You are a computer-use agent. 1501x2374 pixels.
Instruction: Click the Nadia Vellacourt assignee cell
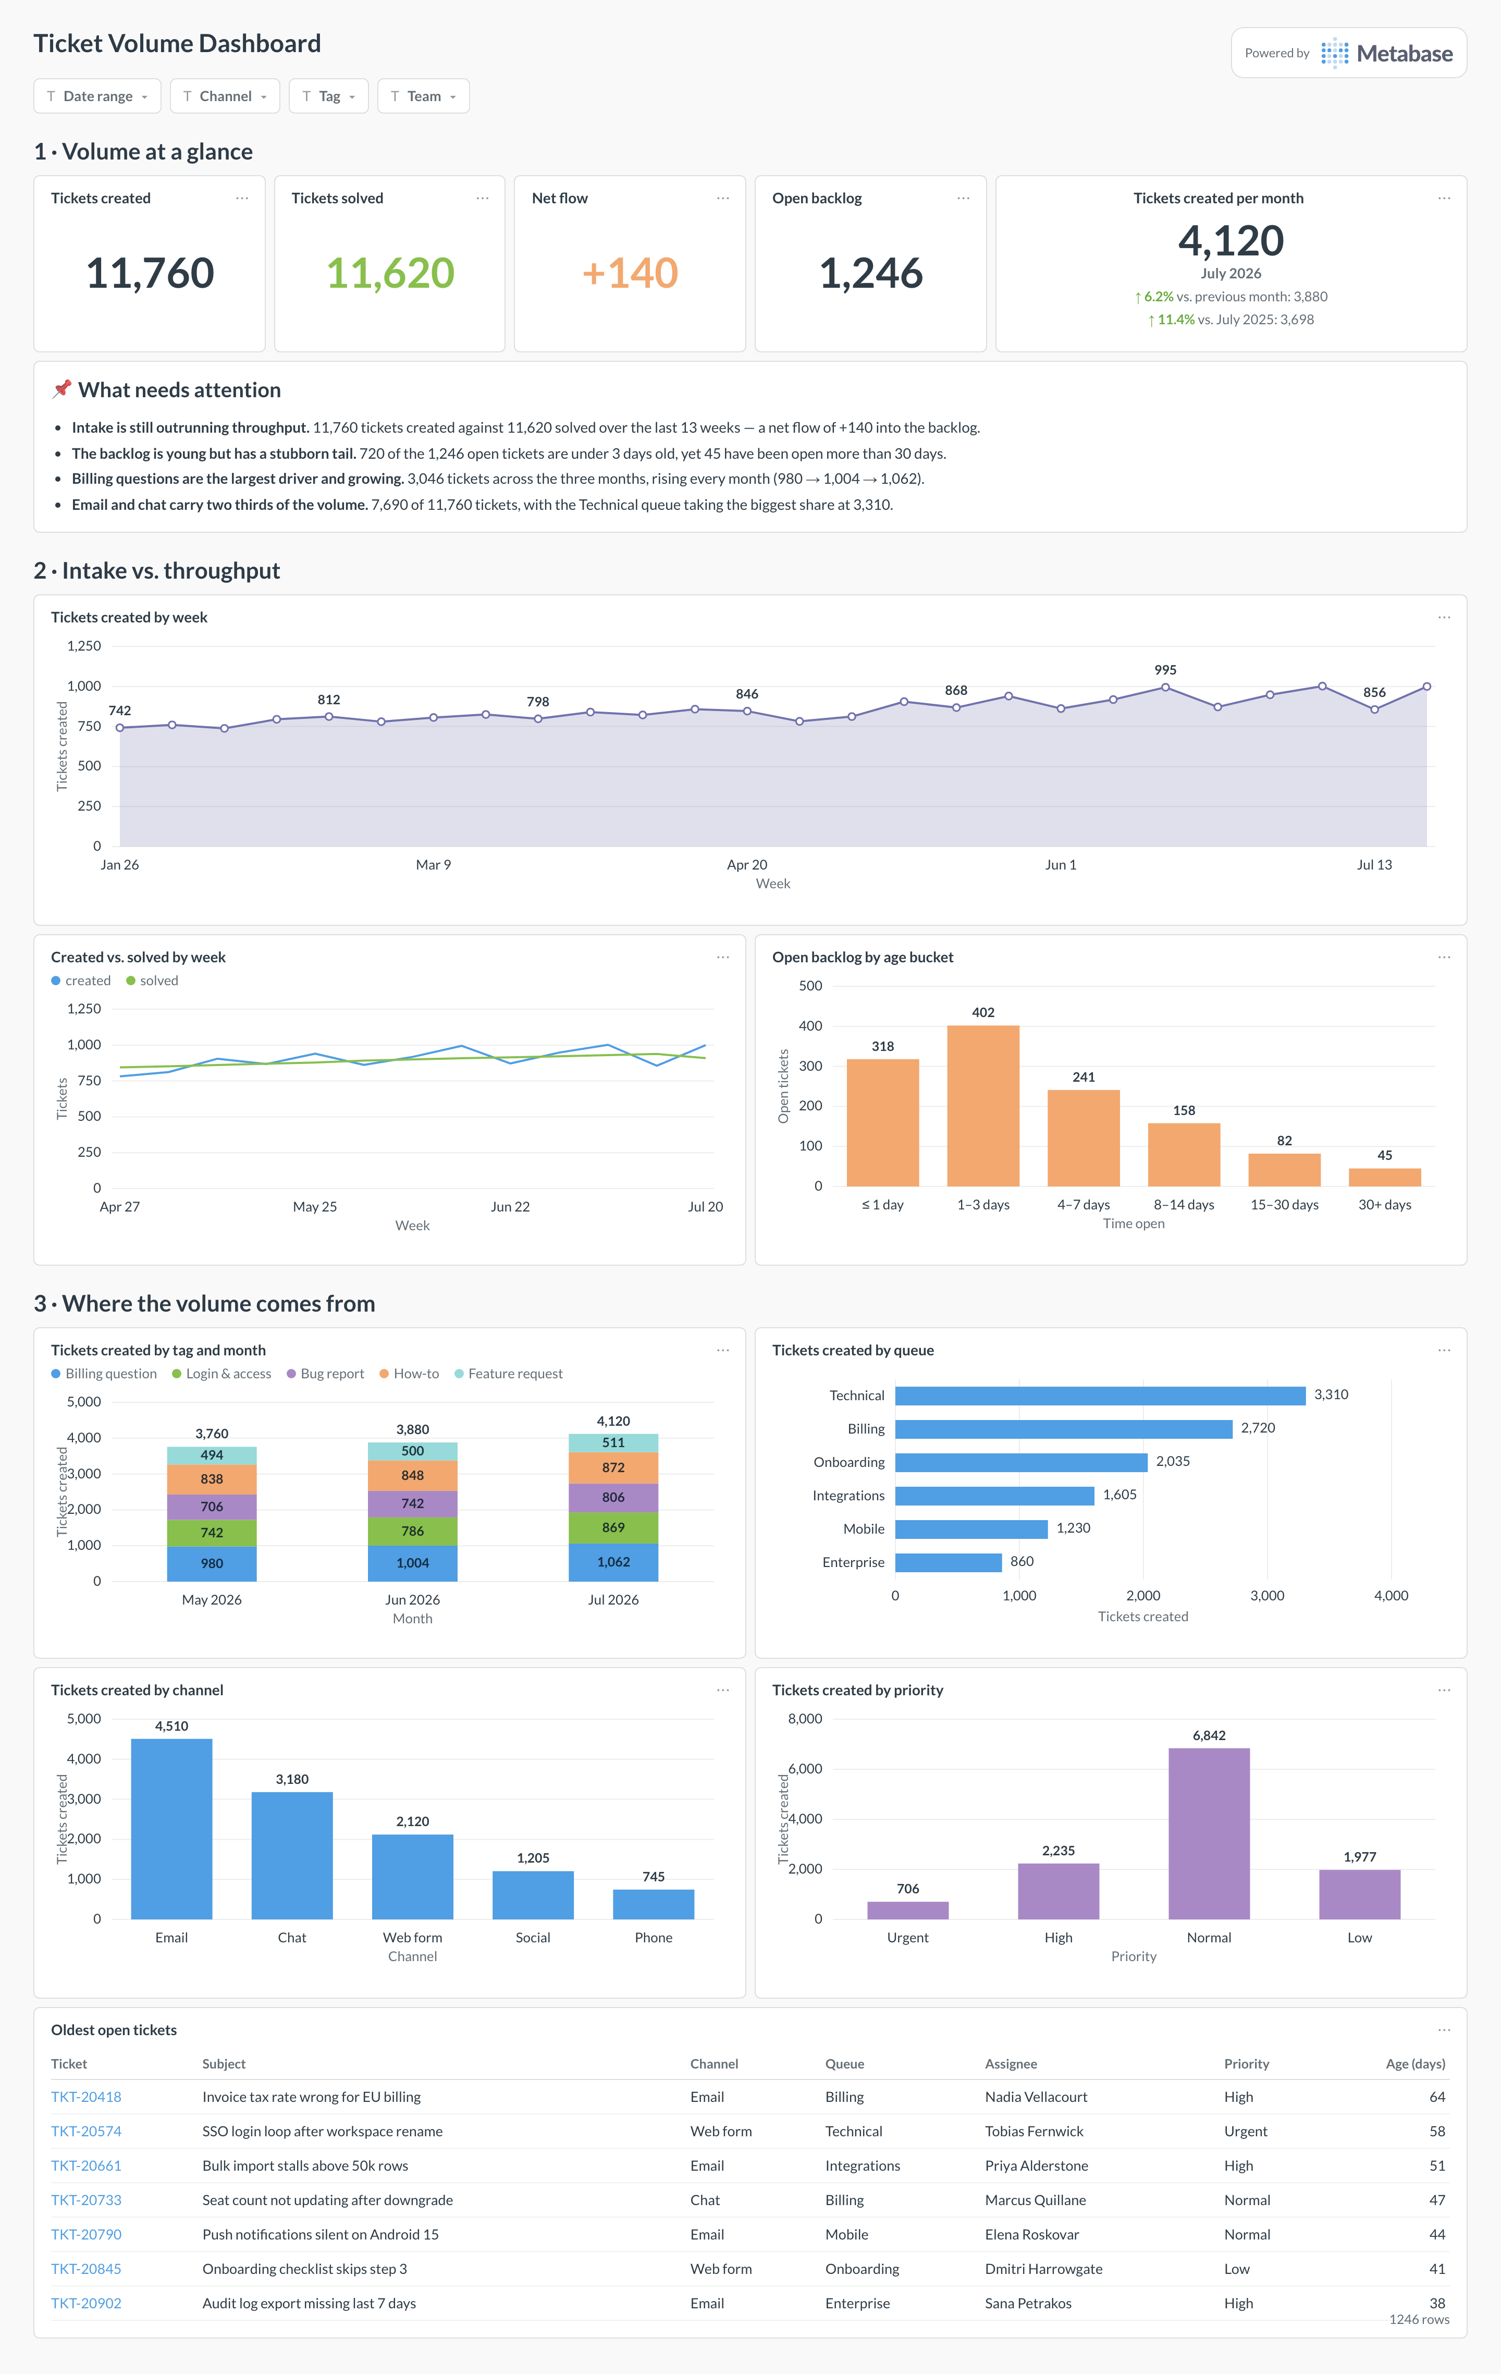coord(1036,2097)
